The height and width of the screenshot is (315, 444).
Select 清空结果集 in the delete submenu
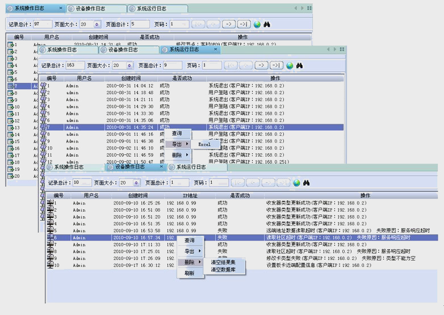coord(227,262)
